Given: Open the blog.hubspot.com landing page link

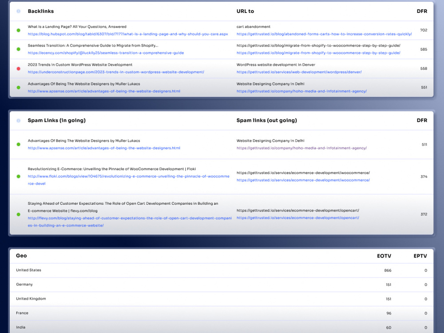Looking at the screenshot, I should click(128, 34).
